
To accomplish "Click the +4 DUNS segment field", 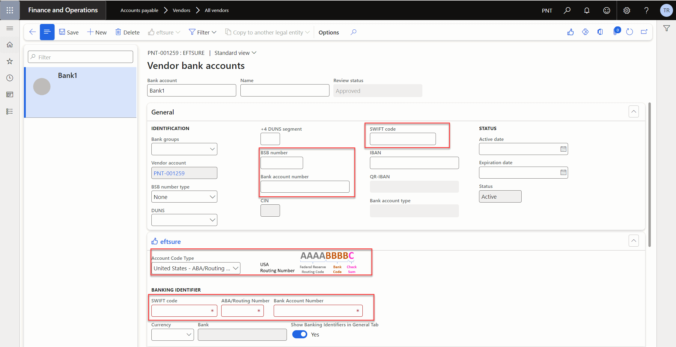I will tap(270, 139).
